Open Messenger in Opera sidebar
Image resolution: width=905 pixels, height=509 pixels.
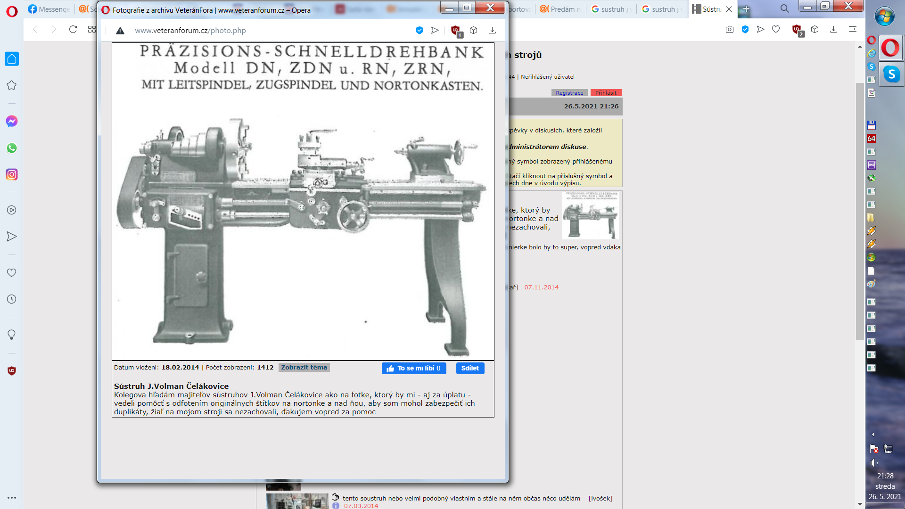click(12, 122)
